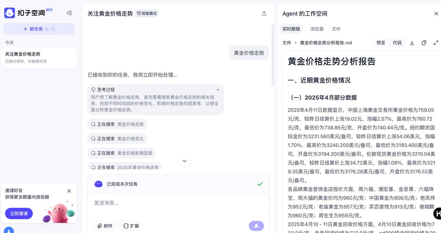Attach a file with 附件 button
The image size is (441, 233).
pyautogui.click(x=105, y=226)
